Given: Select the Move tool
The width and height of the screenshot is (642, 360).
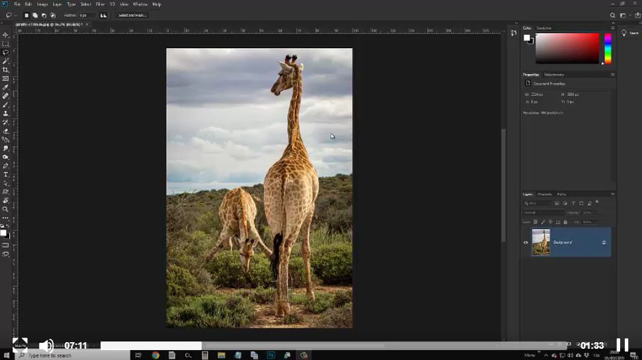Looking at the screenshot, I should tap(5, 35).
